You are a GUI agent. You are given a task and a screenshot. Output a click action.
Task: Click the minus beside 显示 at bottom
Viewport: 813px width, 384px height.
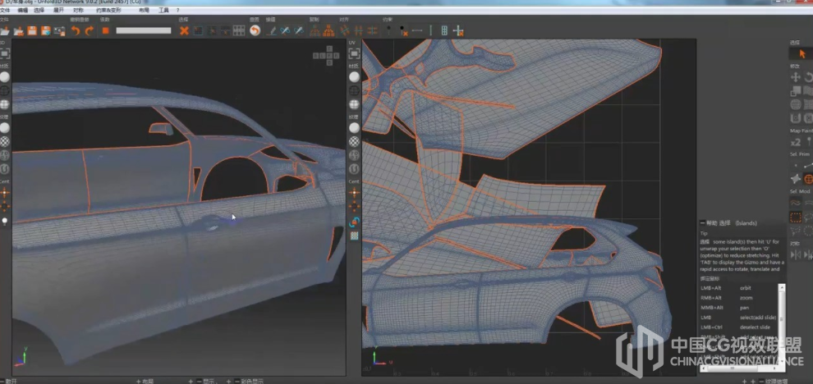(x=199, y=381)
